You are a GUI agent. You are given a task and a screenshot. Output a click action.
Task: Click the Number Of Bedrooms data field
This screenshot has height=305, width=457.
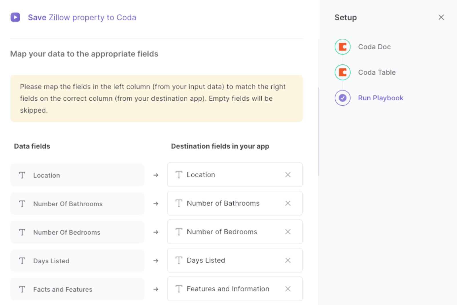click(x=77, y=232)
